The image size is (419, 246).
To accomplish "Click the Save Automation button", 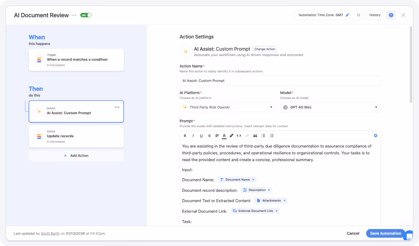I will tap(385, 233).
